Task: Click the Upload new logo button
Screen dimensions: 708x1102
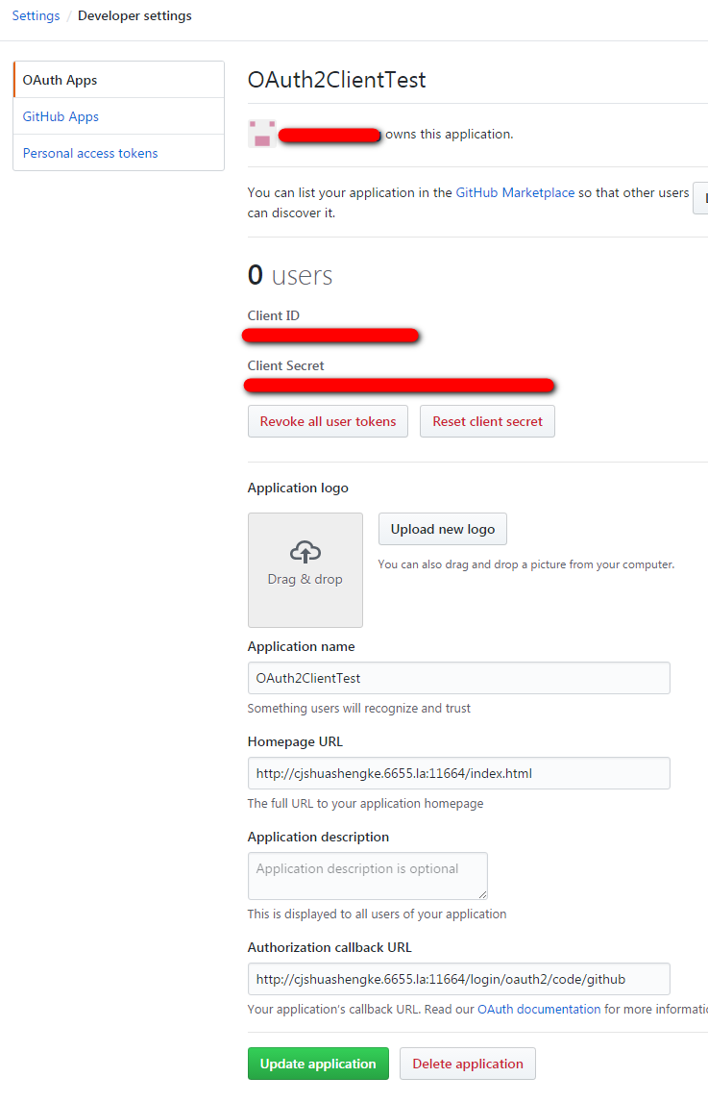Action: click(x=442, y=529)
